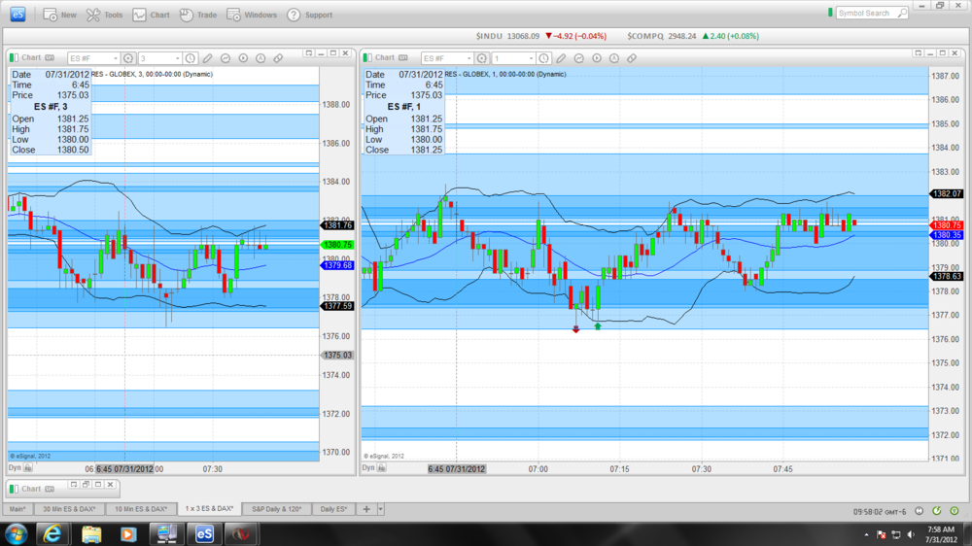Pop out the left chart window
Viewport: 972px width, 546px height.
point(309,53)
